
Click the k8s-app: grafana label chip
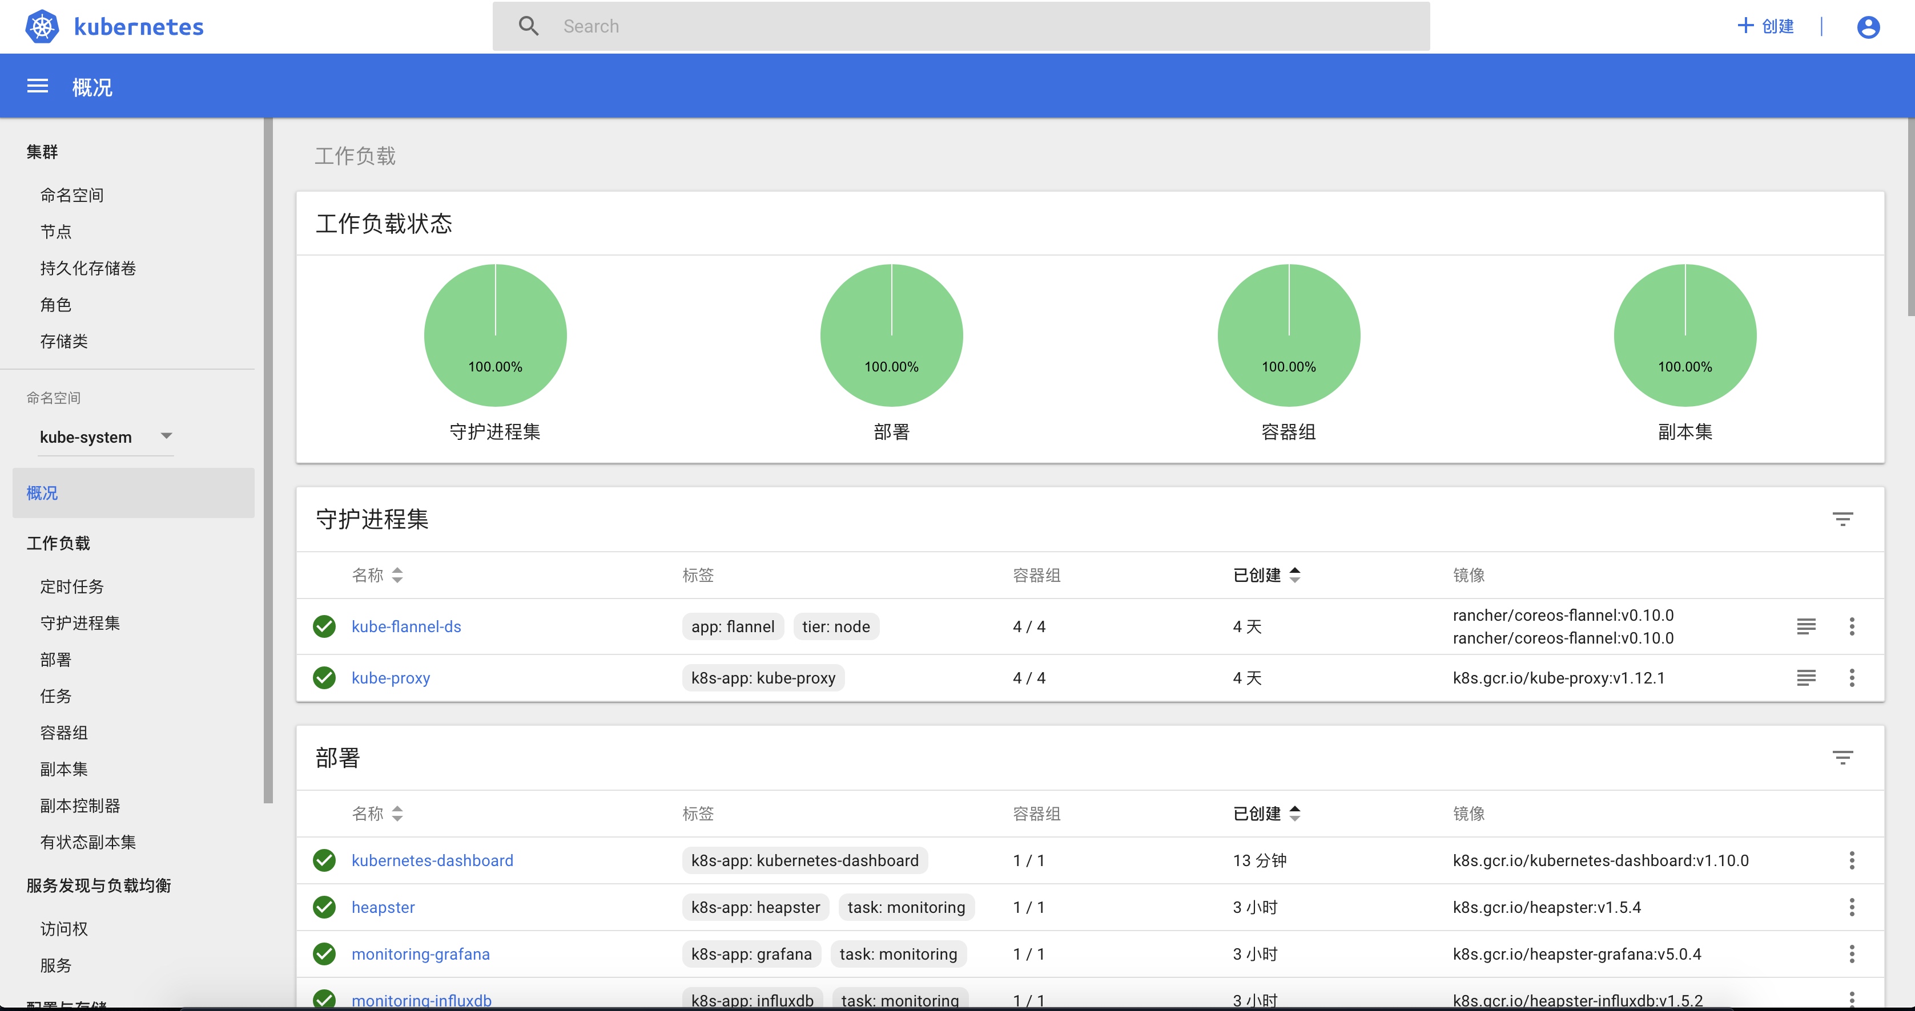pyautogui.click(x=751, y=954)
